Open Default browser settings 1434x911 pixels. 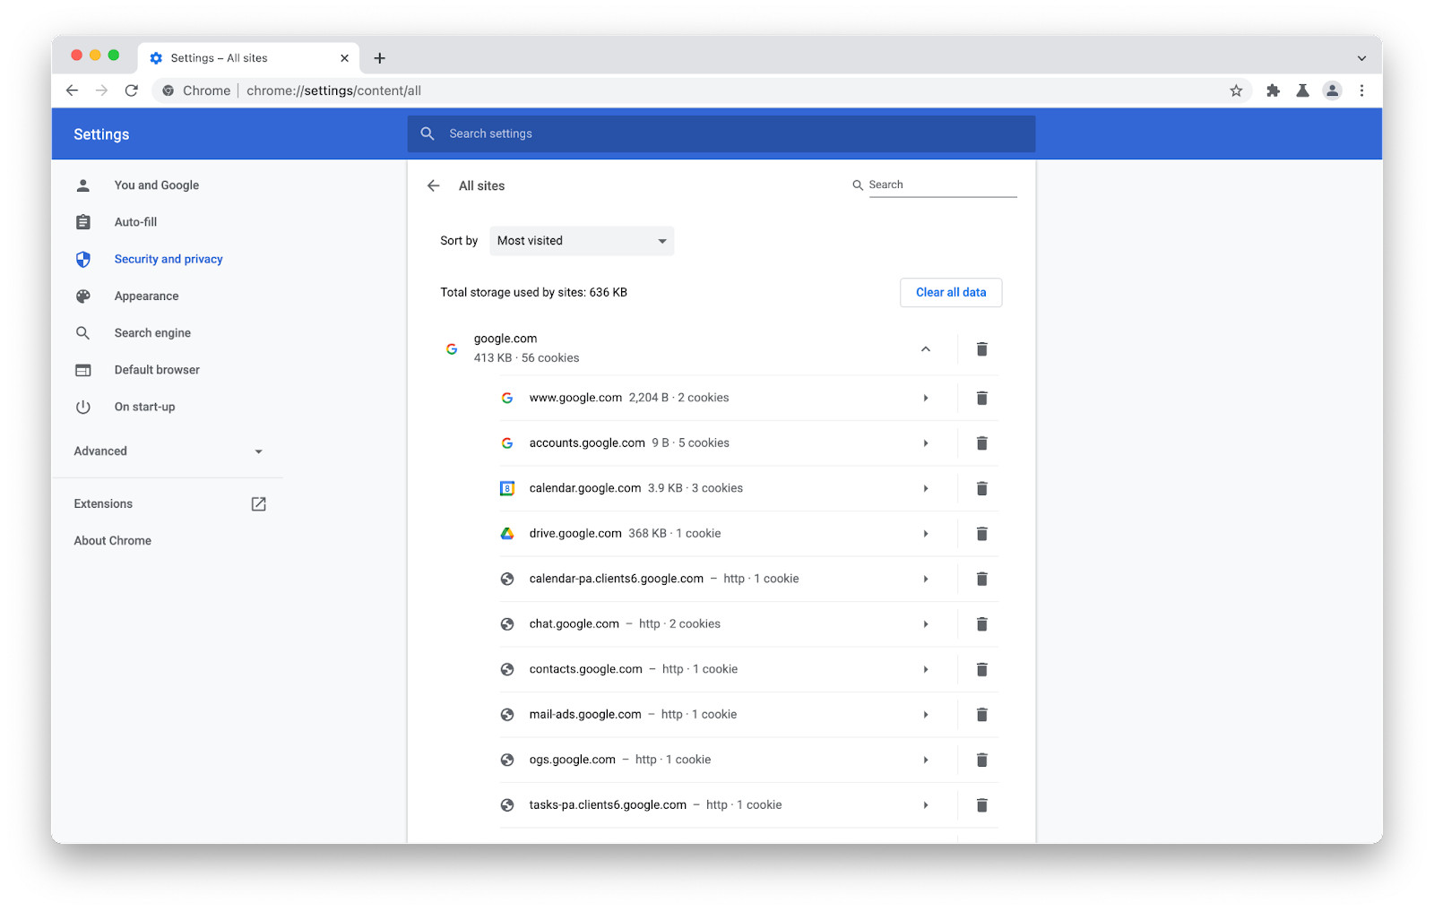coord(157,370)
